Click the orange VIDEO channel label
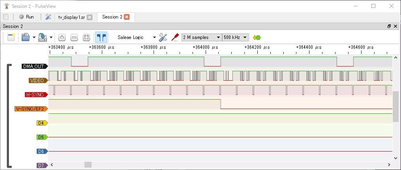The height and width of the screenshot is (170, 401). 37,80
